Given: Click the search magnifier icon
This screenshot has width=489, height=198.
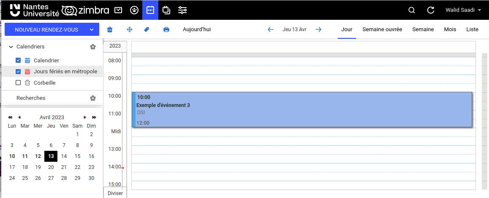Looking at the screenshot, I should point(412,10).
